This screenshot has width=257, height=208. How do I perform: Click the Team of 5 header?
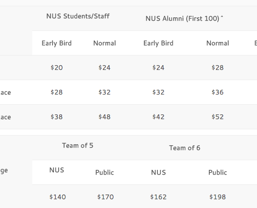(77, 145)
